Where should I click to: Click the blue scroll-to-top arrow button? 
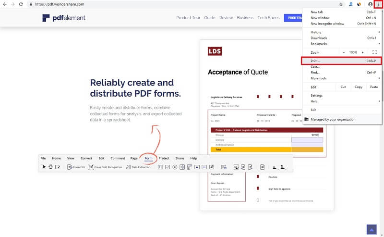(x=372, y=229)
